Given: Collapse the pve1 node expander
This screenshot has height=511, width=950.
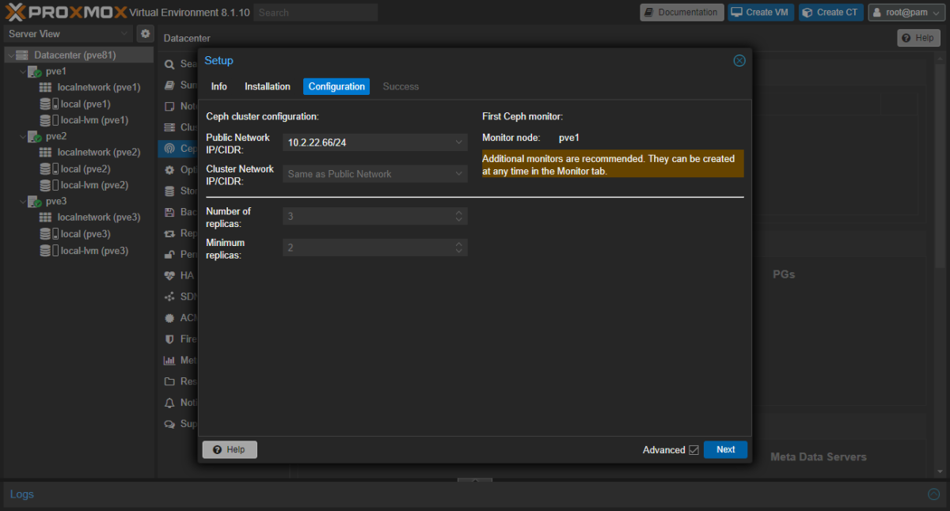Looking at the screenshot, I should (21, 71).
